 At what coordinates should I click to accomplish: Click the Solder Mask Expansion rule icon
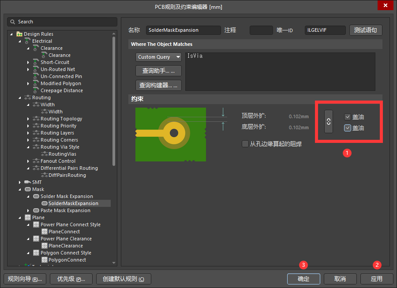pos(36,196)
